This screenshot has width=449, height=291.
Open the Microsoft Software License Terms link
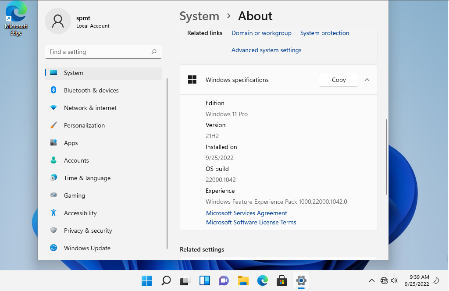click(251, 222)
